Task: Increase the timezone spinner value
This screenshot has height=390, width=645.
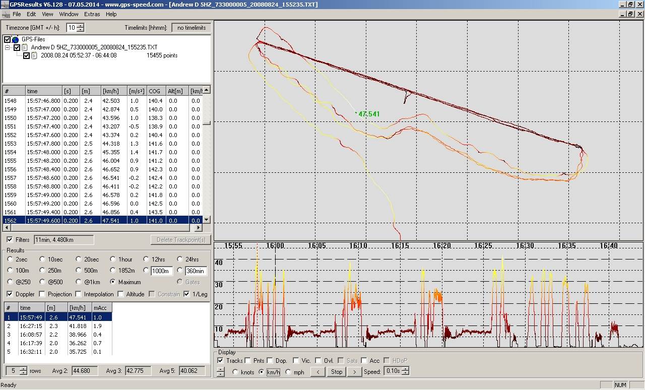Action: point(81,26)
